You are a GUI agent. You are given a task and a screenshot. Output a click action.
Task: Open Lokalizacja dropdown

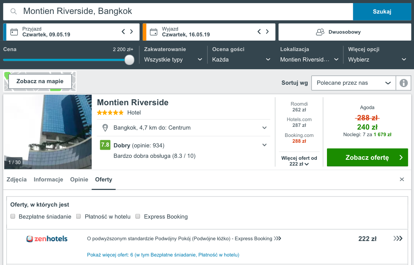pos(309,60)
